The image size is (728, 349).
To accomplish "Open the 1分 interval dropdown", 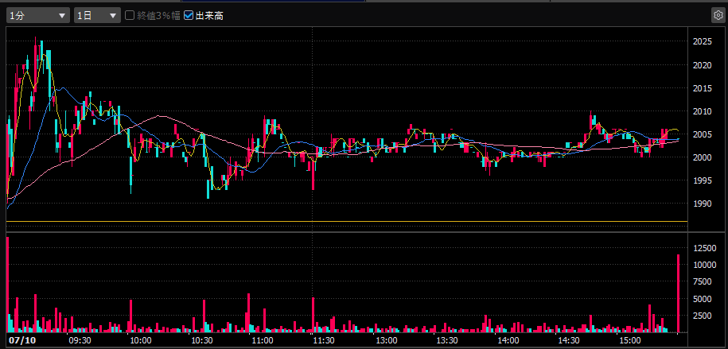I will pos(38,15).
